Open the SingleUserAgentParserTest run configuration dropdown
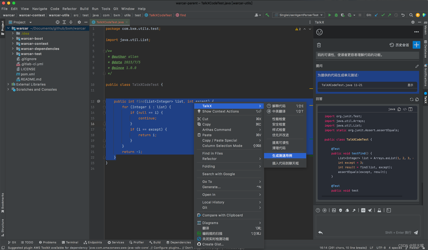 coord(299,15)
